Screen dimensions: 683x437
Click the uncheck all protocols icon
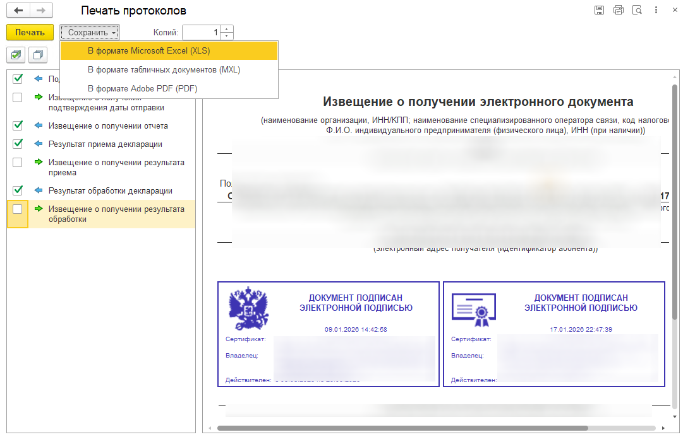(39, 55)
